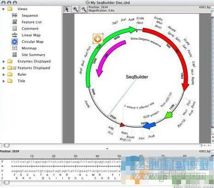This screenshot has width=214, height=188.
Task: Select the Site Summary label
Action: (x=33, y=55)
